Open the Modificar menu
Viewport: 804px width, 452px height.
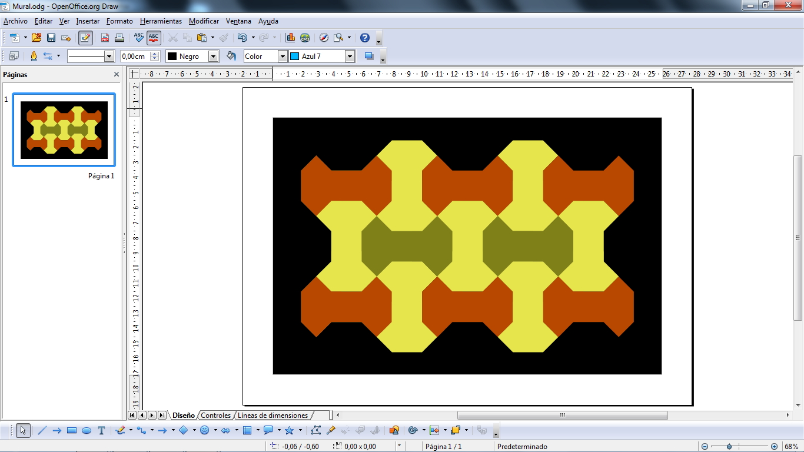tap(204, 21)
